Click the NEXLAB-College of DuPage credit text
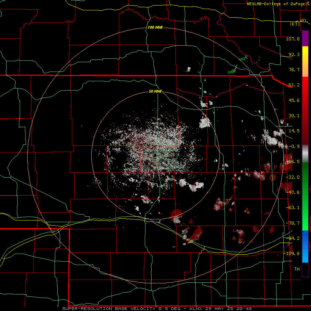 click(276, 4)
